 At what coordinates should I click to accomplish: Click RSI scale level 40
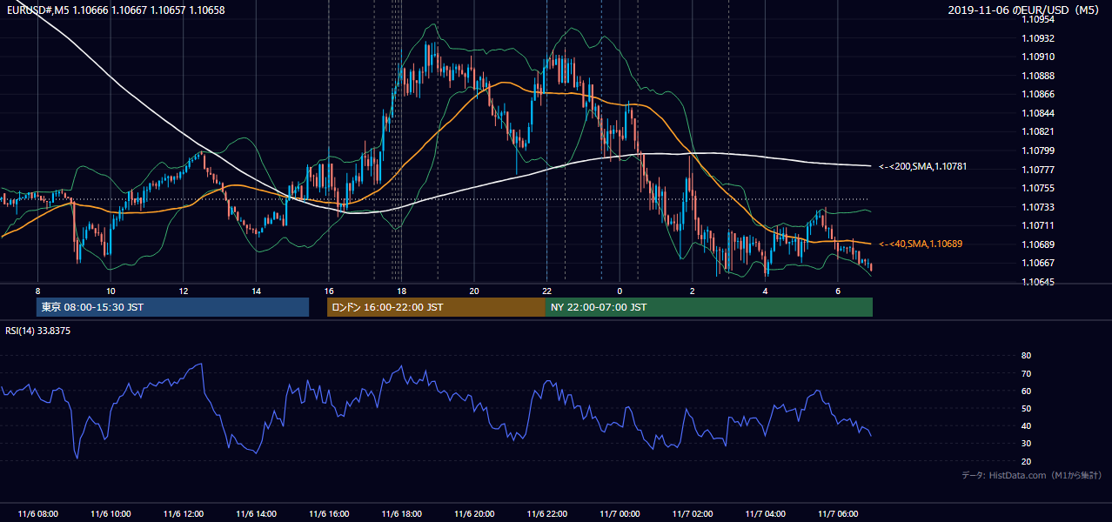click(x=1027, y=425)
